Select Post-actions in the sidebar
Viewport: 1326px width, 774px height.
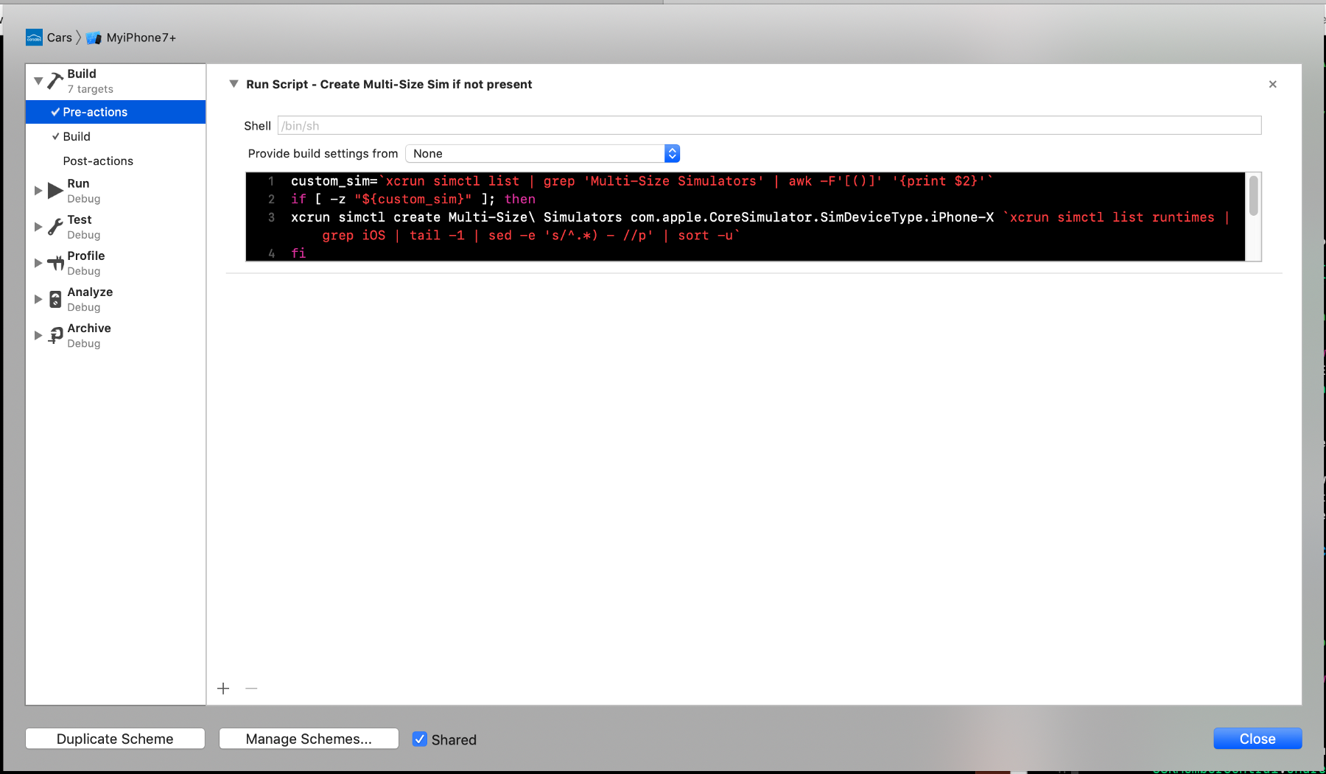pyautogui.click(x=98, y=161)
